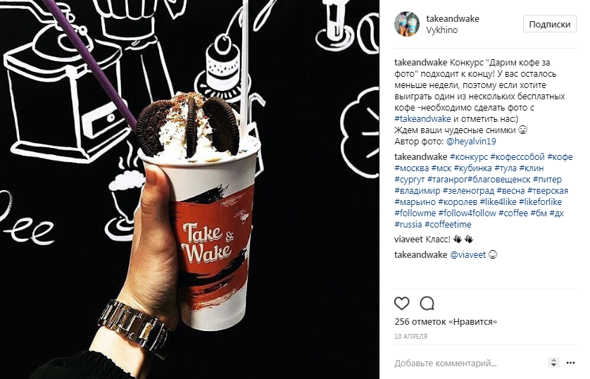Click the Подписки following button

[549, 24]
